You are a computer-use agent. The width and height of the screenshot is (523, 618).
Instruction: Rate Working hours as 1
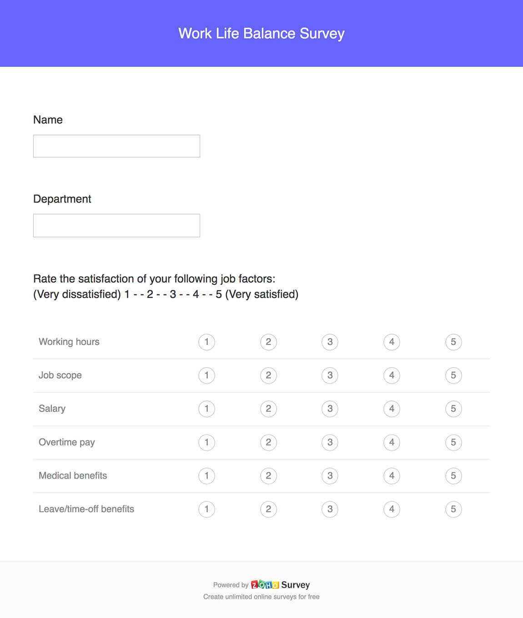(x=206, y=342)
